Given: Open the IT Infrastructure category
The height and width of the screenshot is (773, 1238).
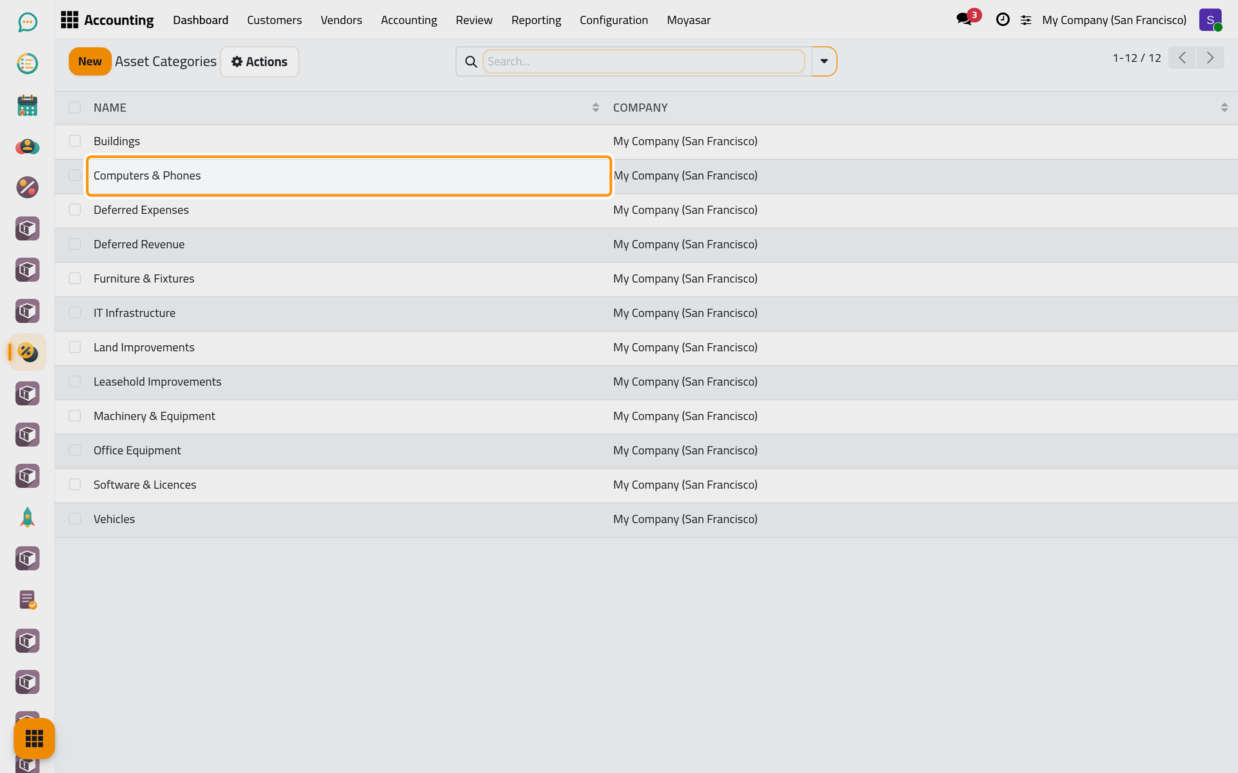Looking at the screenshot, I should click(134, 313).
